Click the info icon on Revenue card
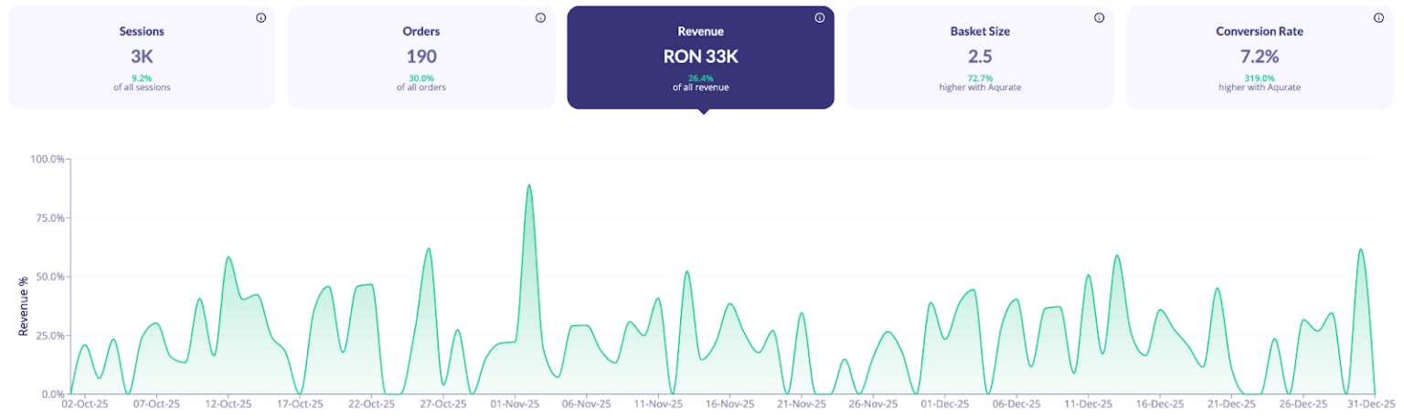1404x419 pixels. 820,17
